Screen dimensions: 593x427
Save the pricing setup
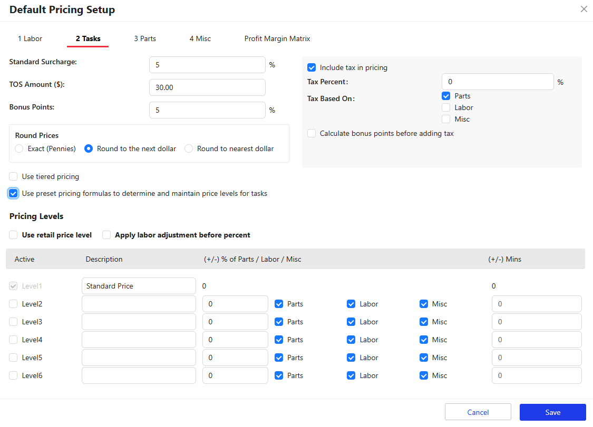point(552,412)
